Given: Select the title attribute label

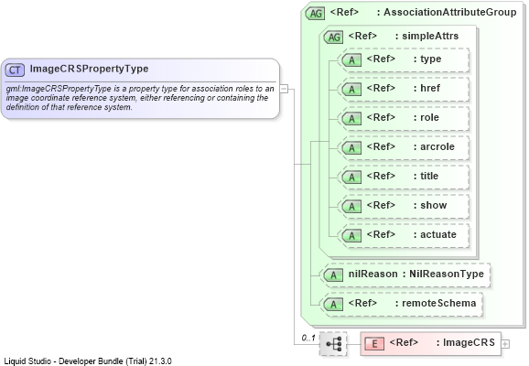Looking at the screenshot, I should click(429, 176).
